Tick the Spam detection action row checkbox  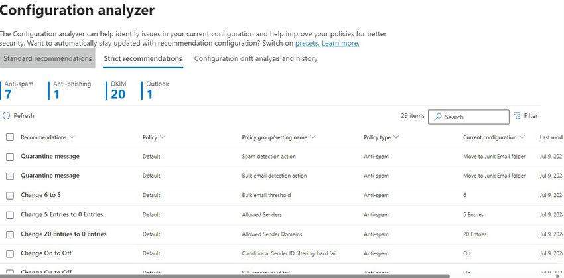pyautogui.click(x=10, y=157)
